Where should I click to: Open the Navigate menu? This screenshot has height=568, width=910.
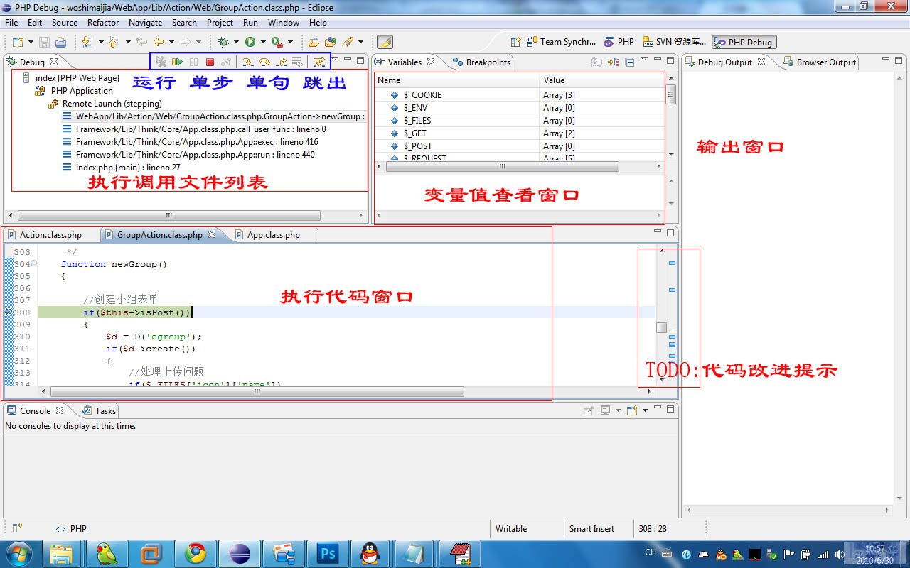[145, 23]
